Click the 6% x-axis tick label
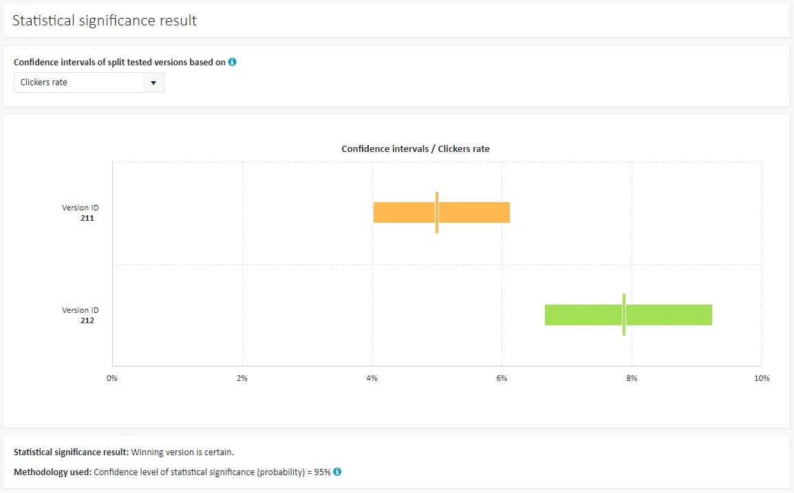The height and width of the screenshot is (493, 794). pyautogui.click(x=502, y=378)
